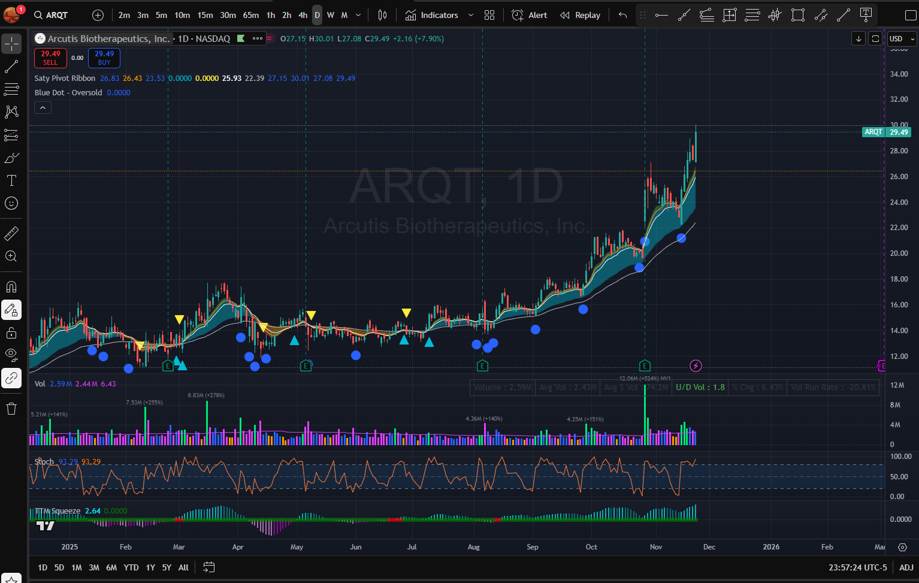Click the earnings E marker near Aug
Screen dimensions: 919x583
(482, 365)
